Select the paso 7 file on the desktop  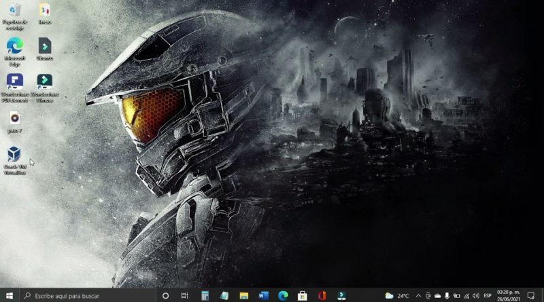[x=14, y=122]
